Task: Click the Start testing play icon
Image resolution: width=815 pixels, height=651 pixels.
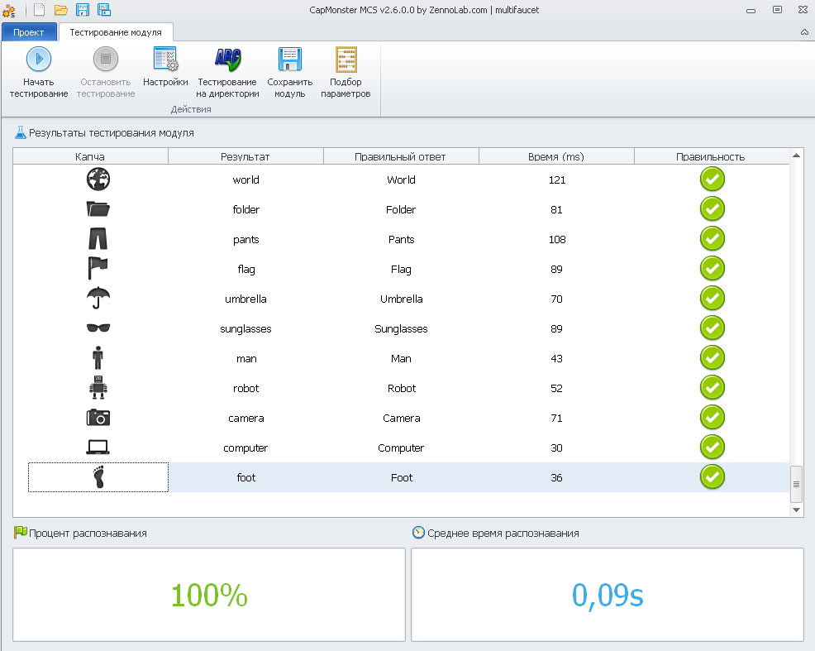Action: click(x=39, y=60)
